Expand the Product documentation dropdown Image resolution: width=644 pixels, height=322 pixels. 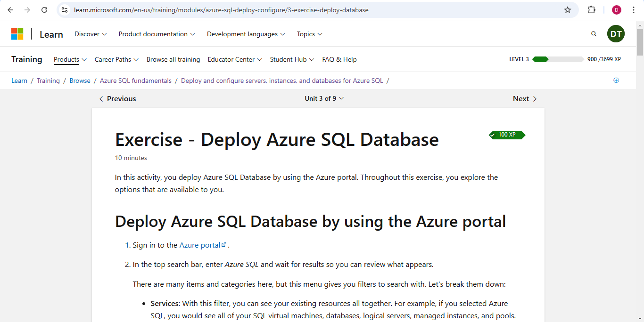pos(157,34)
